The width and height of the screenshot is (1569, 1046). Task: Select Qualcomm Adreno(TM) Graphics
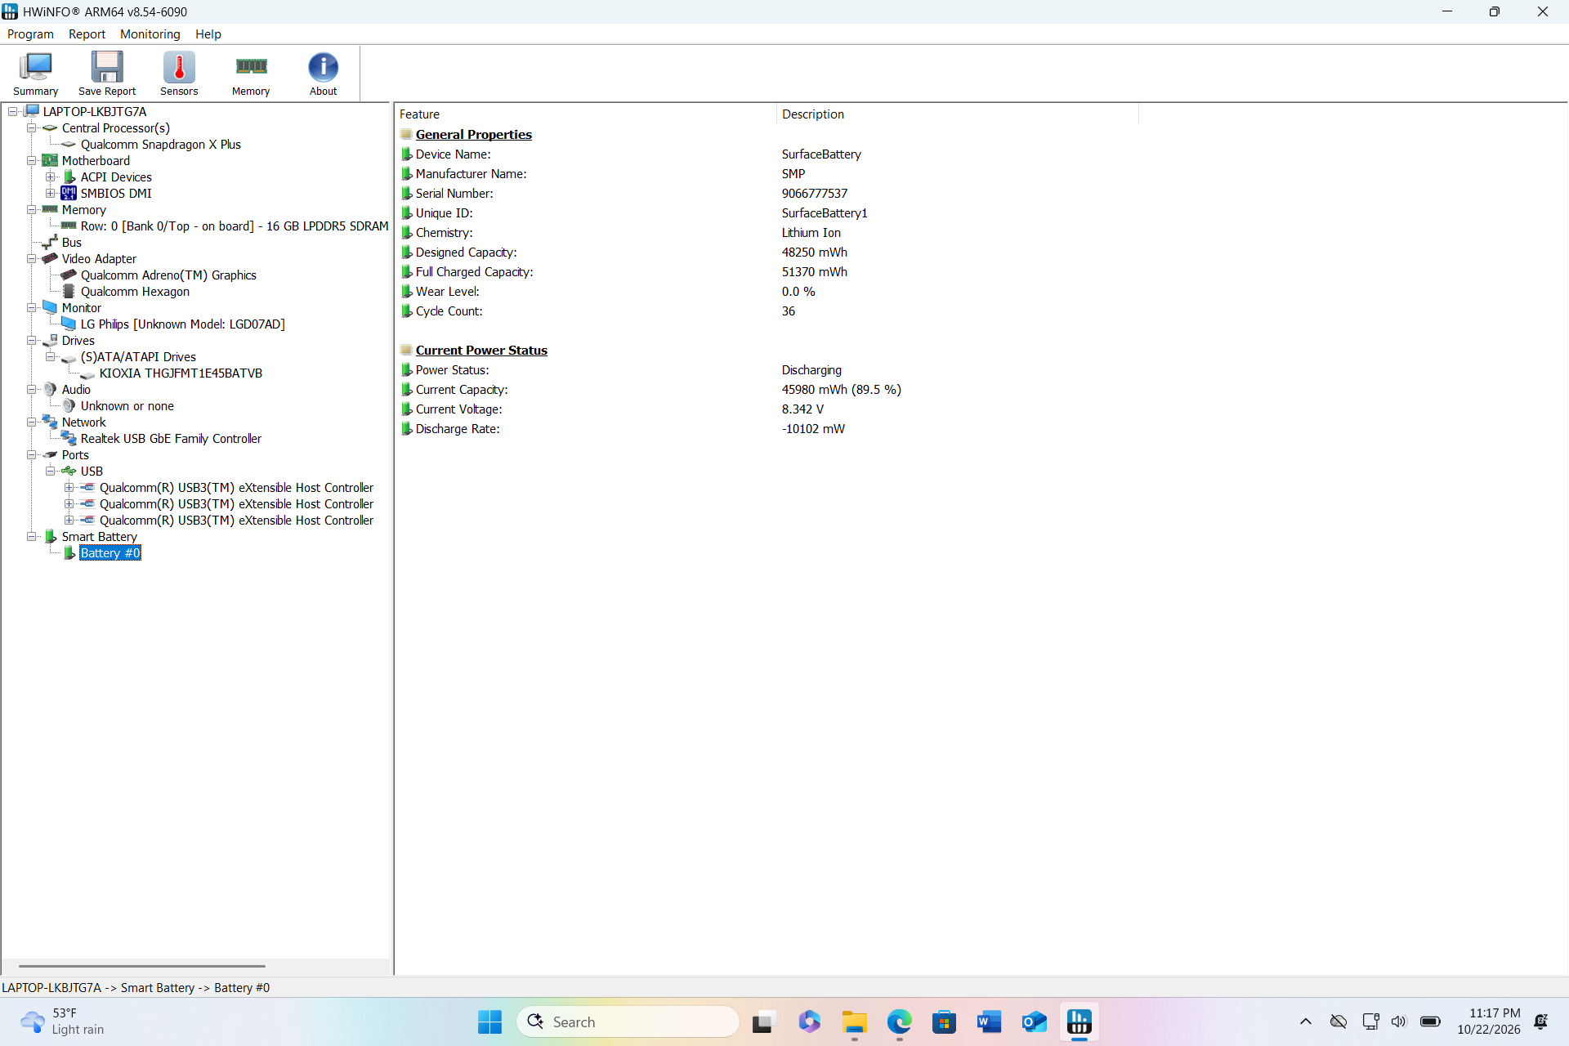(x=168, y=275)
